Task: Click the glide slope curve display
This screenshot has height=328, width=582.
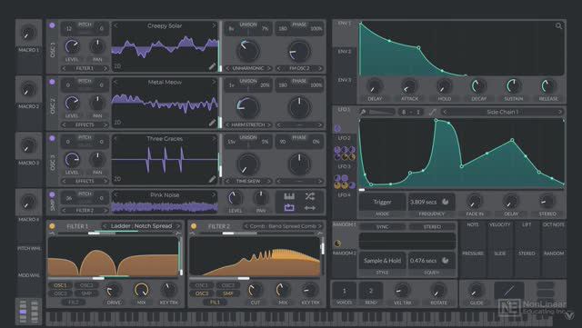Action: point(509,290)
